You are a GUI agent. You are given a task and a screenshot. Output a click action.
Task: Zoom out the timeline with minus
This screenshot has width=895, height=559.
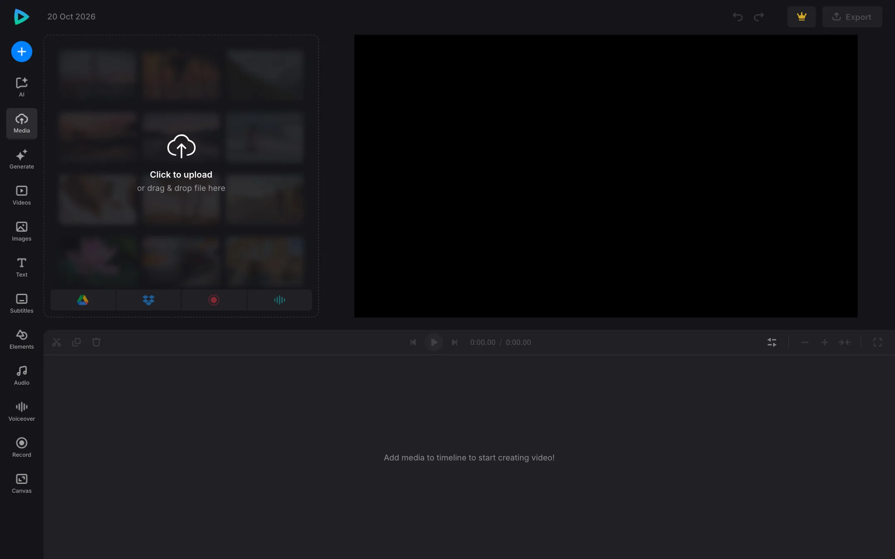[805, 342]
